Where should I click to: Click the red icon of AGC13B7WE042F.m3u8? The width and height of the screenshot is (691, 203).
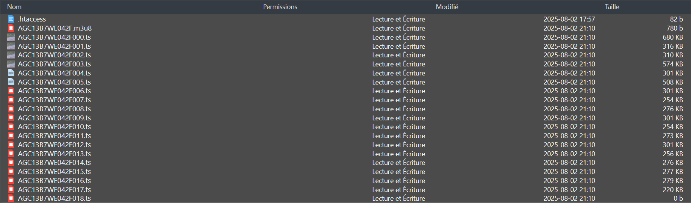pyautogui.click(x=11, y=28)
